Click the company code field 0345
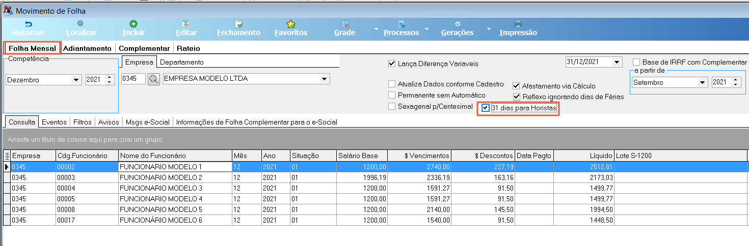749x246 pixels. (x=133, y=79)
